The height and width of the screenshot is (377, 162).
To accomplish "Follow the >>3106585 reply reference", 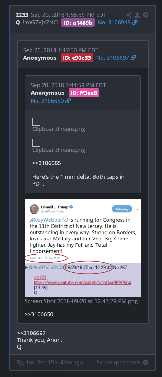I will point(46,163).
